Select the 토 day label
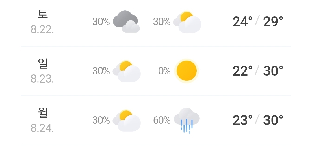Image resolution: width=312 pixels, height=148 pixels. [42, 14]
